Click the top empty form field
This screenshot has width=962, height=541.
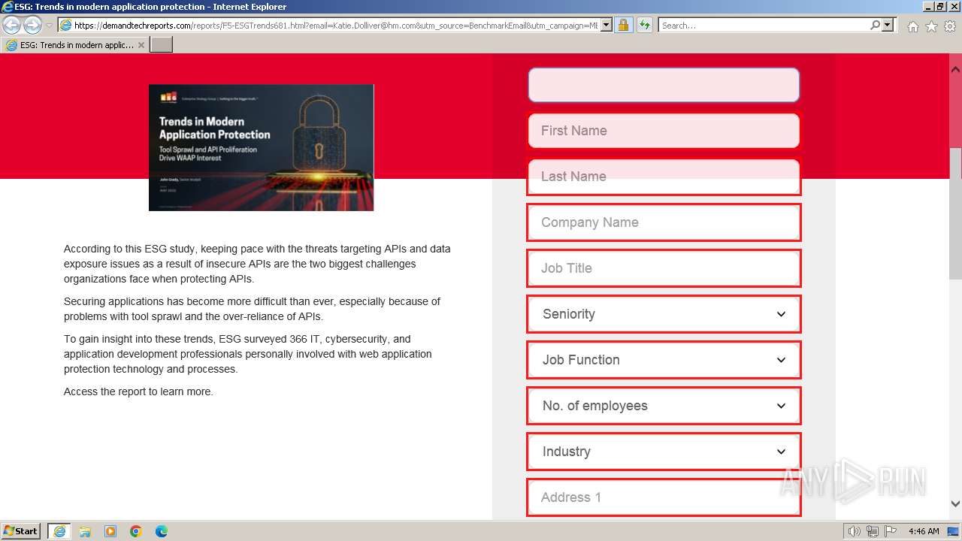(664, 85)
